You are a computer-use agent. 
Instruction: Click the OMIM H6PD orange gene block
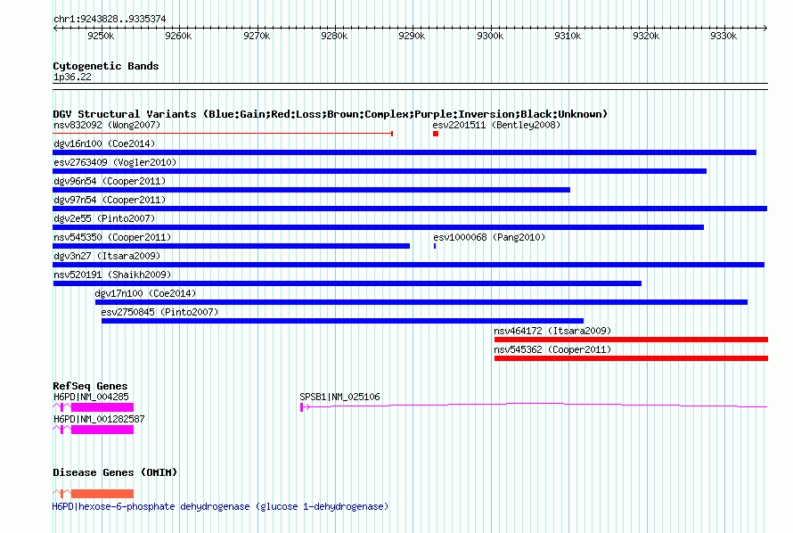pos(102,494)
